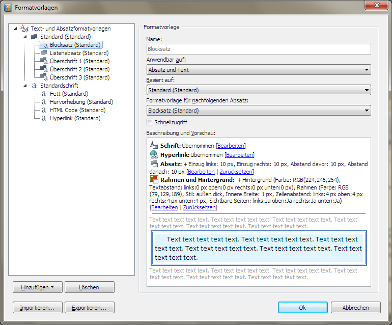Click the Absatz paragraph icon in description
Screen dimensions: 392x325
tap(154, 164)
